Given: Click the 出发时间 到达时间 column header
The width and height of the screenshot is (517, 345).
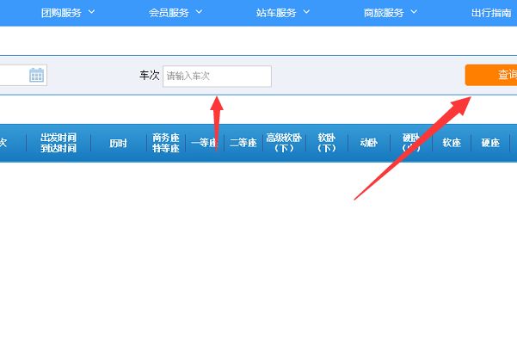Looking at the screenshot, I should point(58,143).
